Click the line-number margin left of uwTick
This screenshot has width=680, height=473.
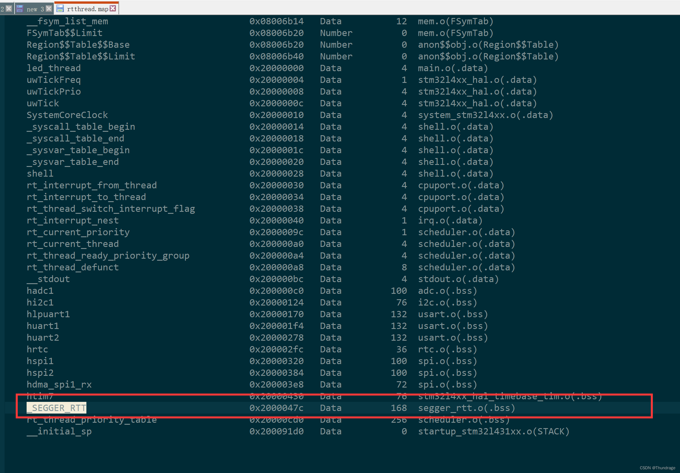click(2, 103)
